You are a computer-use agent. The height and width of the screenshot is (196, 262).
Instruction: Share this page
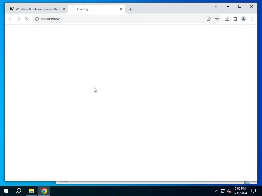(209, 19)
